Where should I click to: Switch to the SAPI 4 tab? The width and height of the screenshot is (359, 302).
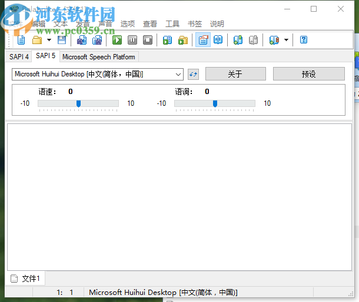click(19, 56)
